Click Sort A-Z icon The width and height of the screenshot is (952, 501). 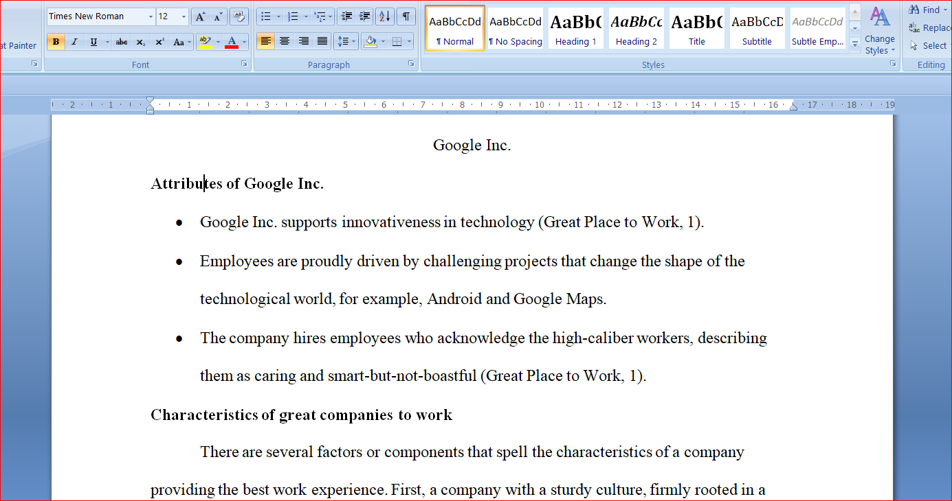[385, 16]
